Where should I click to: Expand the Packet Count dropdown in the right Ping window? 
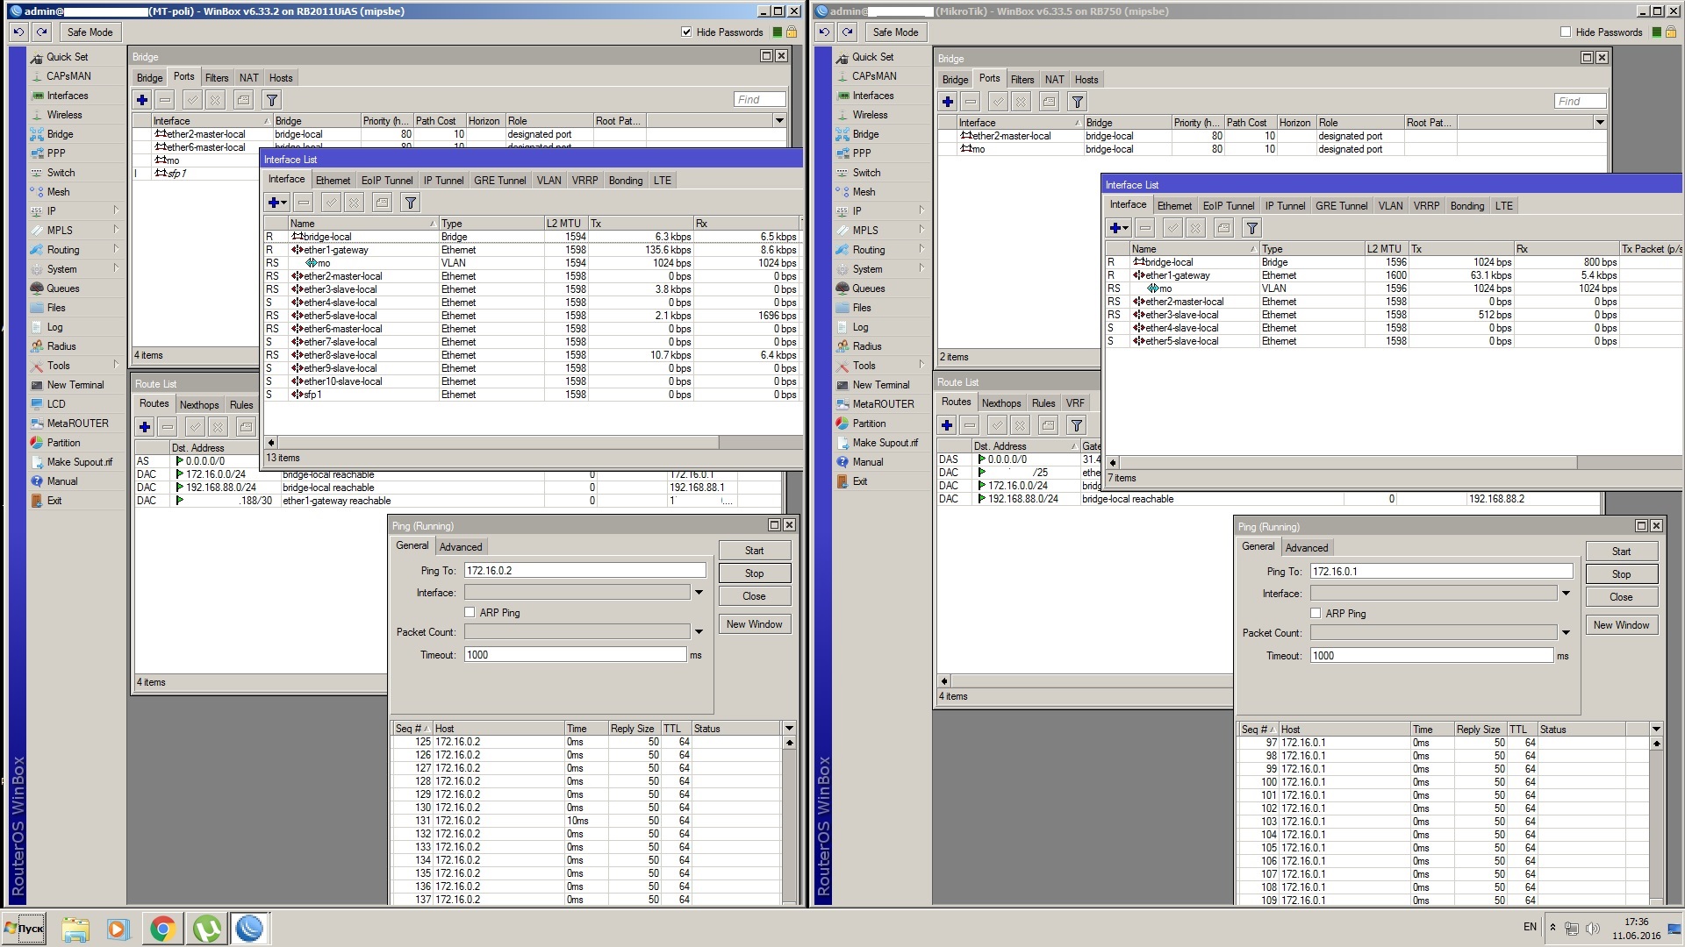tap(1566, 632)
